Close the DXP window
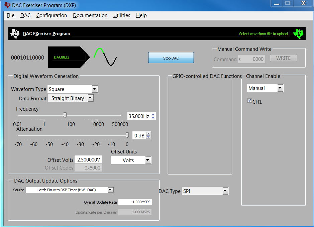The width and height of the screenshot is (314, 227). tap(303, 3)
